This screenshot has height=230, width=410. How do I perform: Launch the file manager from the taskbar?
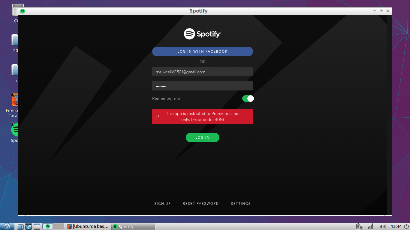20,226
